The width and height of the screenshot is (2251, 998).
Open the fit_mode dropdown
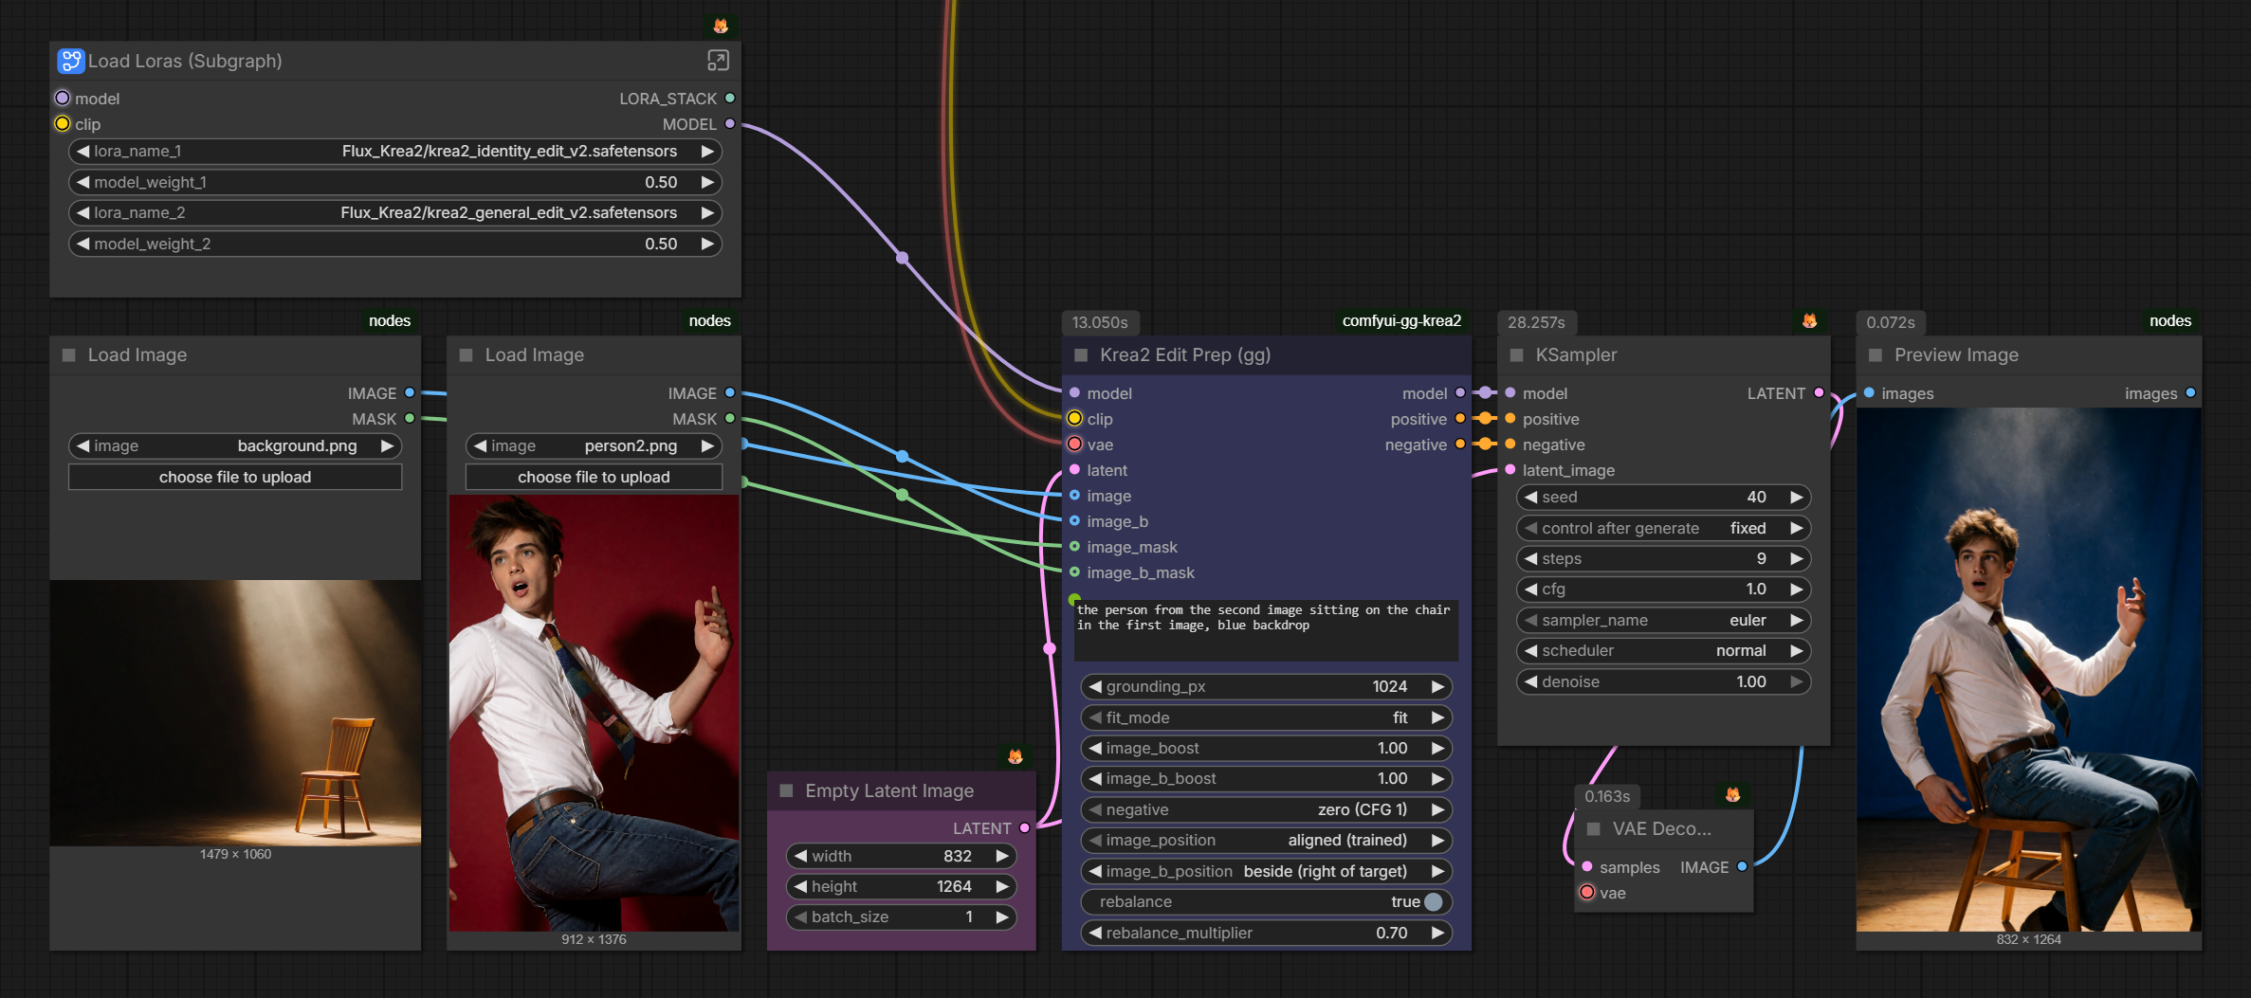[x=1267, y=718]
